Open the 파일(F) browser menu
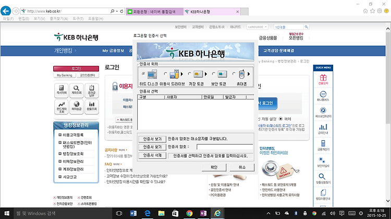The image size is (391, 219). coord(8,19)
